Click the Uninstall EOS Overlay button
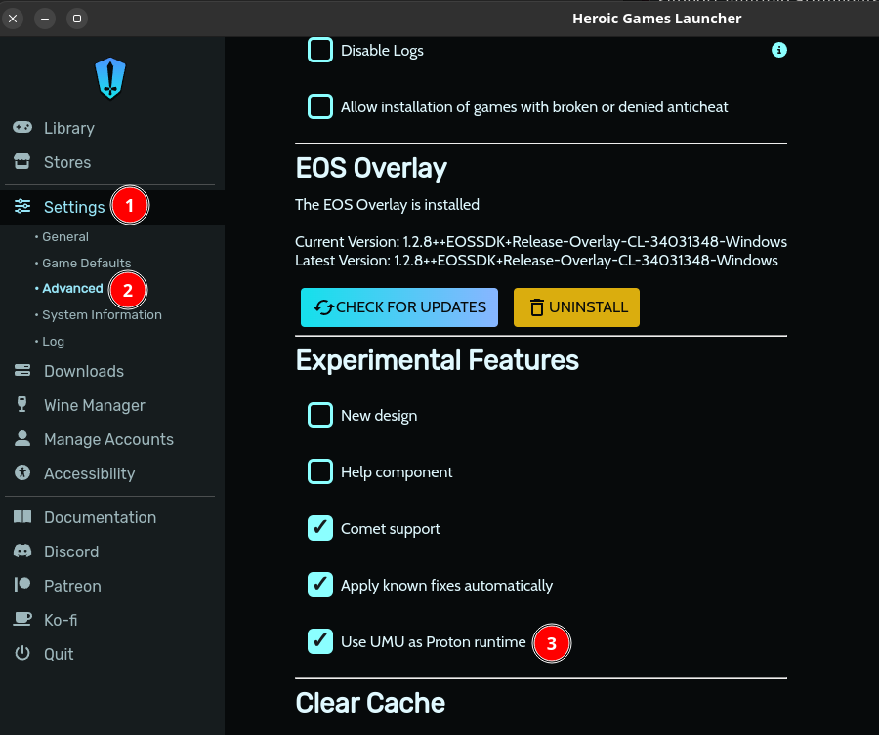The height and width of the screenshot is (735, 879). (576, 307)
